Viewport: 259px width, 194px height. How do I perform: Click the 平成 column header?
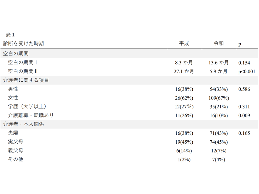coord(184,43)
